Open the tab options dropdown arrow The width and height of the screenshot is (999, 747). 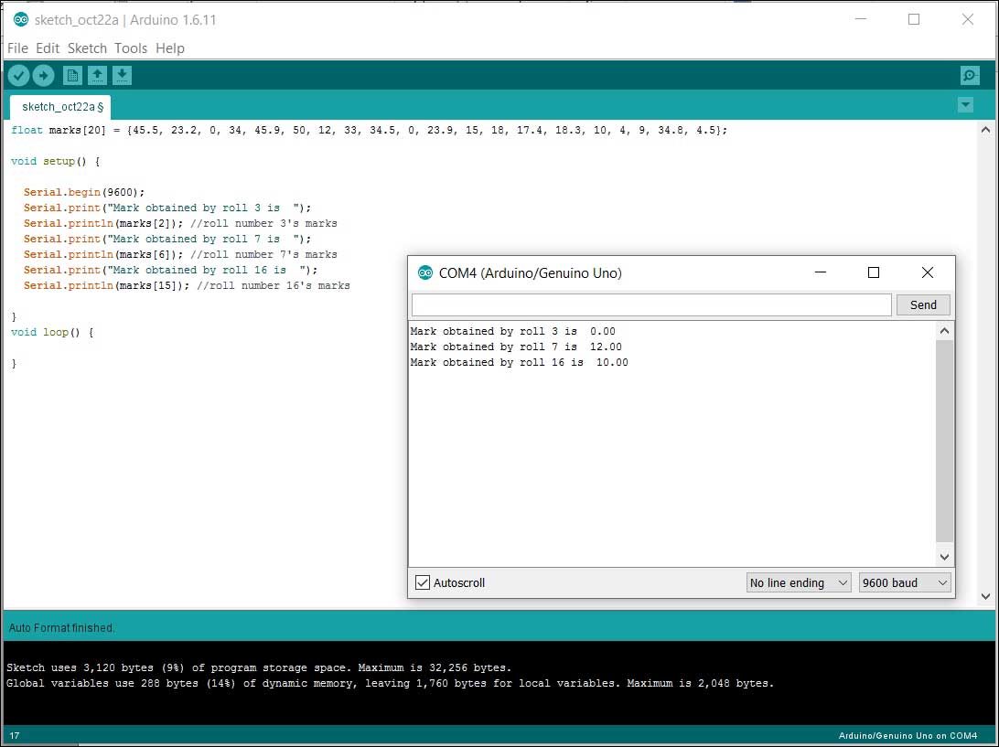(965, 105)
